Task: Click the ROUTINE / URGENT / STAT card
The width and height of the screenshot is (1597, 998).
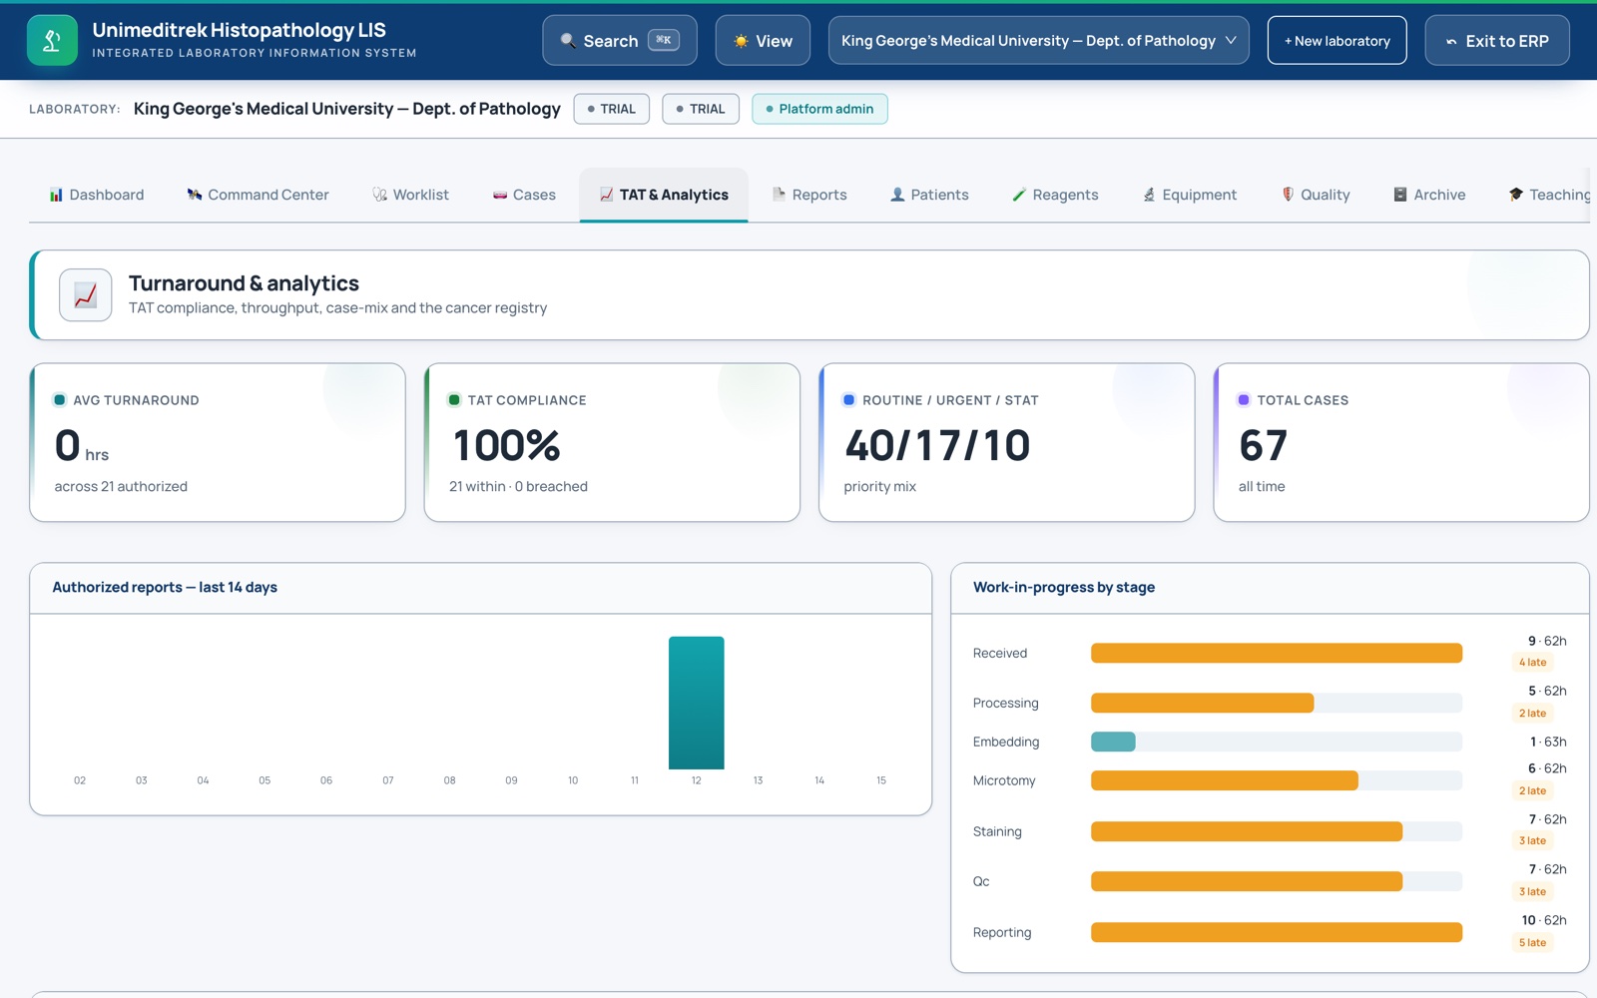Action: coord(1007,442)
